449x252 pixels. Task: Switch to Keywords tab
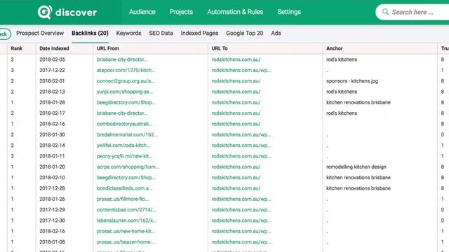pos(128,33)
